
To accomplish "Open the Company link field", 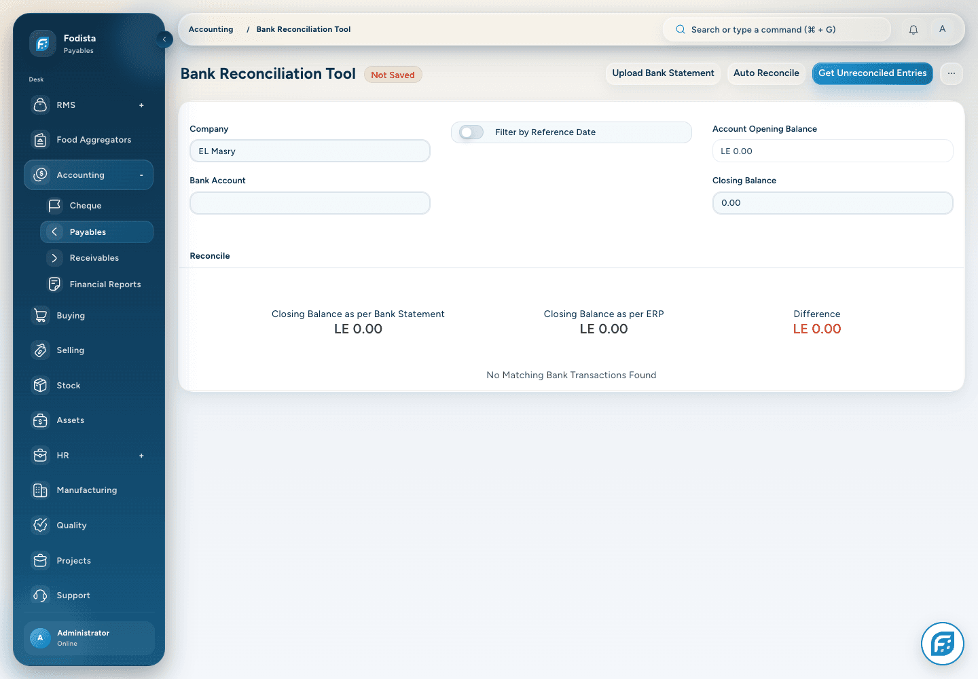I will pyautogui.click(x=310, y=151).
